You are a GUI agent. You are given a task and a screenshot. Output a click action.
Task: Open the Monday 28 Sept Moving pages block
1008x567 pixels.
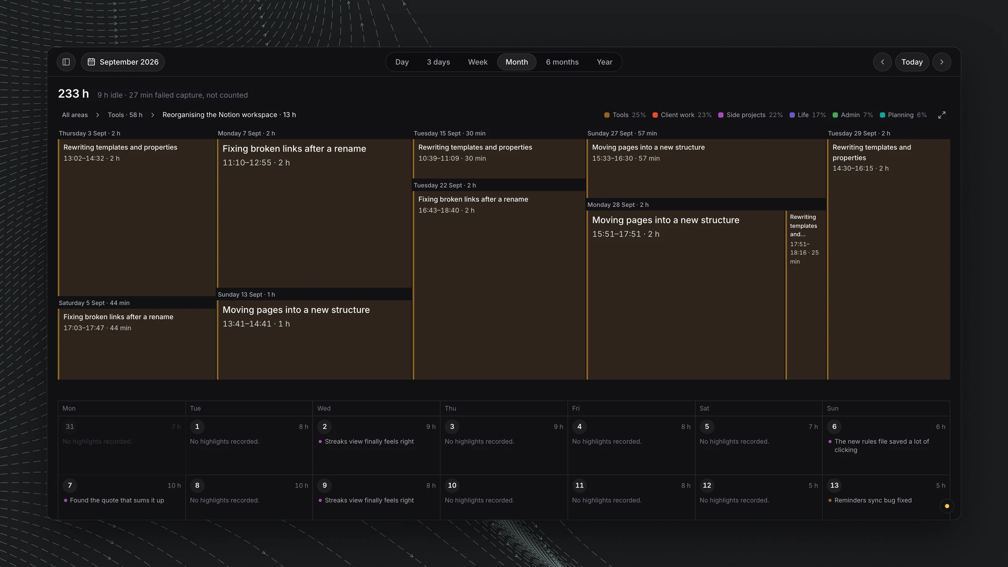click(685, 295)
